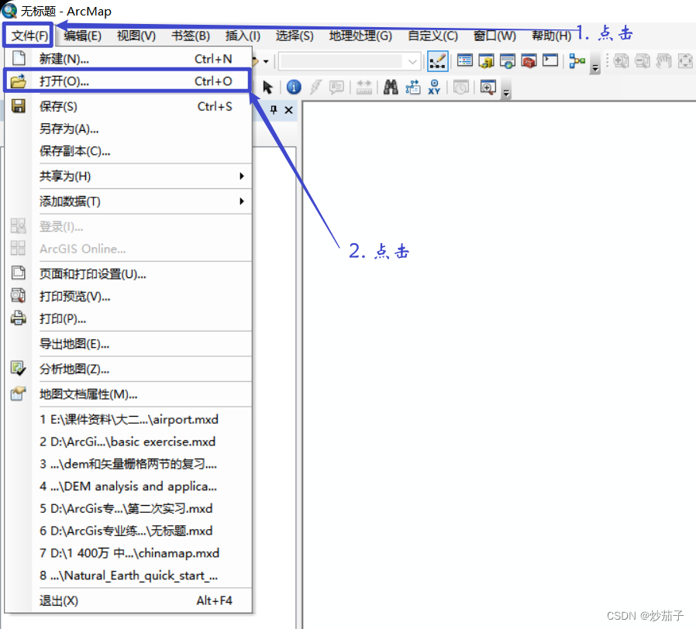Open recent file 6 无标题.mxd
This screenshot has height=629, width=696.
point(128,531)
